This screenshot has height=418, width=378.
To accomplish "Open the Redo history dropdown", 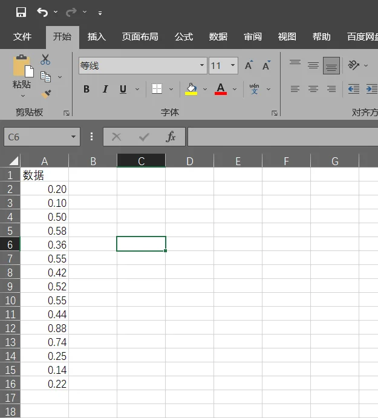I will 85,12.
